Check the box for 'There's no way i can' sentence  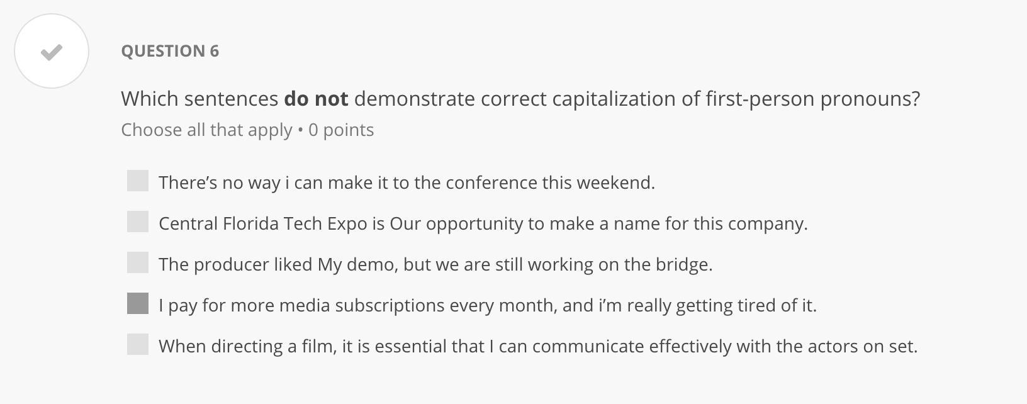pyautogui.click(x=138, y=181)
